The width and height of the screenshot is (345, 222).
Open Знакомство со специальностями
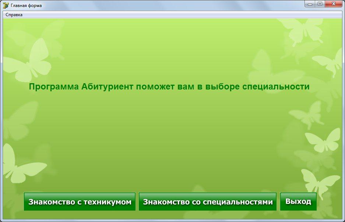click(x=208, y=201)
